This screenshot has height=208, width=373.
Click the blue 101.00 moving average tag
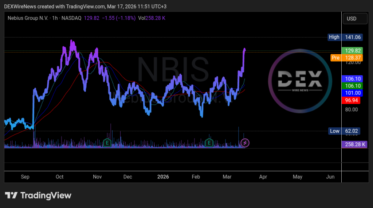(352, 93)
